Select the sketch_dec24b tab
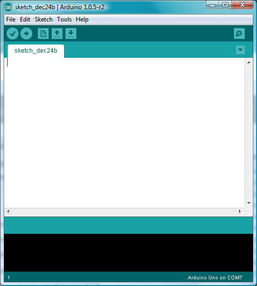Viewport: 257px width, 286px height. point(36,51)
